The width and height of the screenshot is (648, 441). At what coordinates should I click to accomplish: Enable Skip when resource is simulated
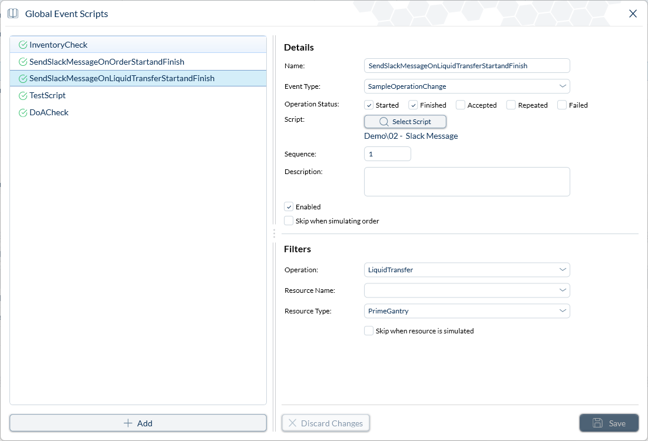[369, 331]
